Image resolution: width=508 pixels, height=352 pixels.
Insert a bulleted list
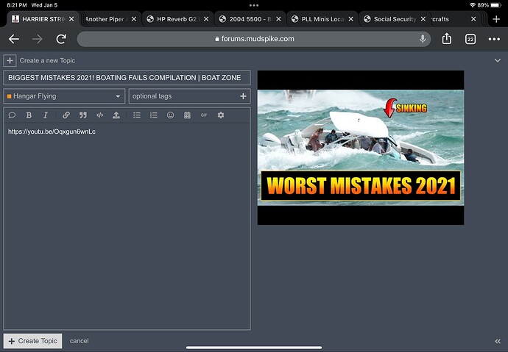pyautogui.click(x=137, y=115)
